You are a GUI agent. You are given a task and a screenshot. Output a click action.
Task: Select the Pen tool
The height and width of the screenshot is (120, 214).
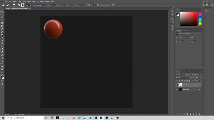click(2, 55)
